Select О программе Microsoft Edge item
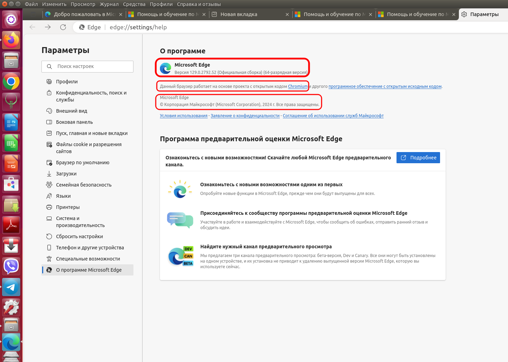 pyautogui.click(x=87, y=270)
